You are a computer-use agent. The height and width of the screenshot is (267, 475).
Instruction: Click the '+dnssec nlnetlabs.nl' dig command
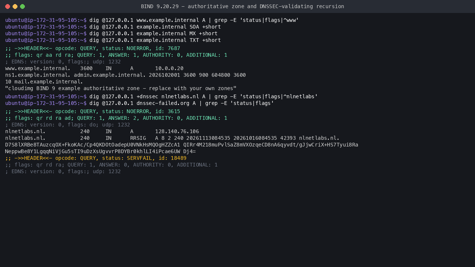[204, 96]
